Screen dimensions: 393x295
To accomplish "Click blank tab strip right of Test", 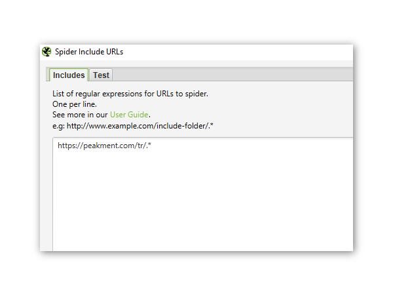I will [229, 75].
